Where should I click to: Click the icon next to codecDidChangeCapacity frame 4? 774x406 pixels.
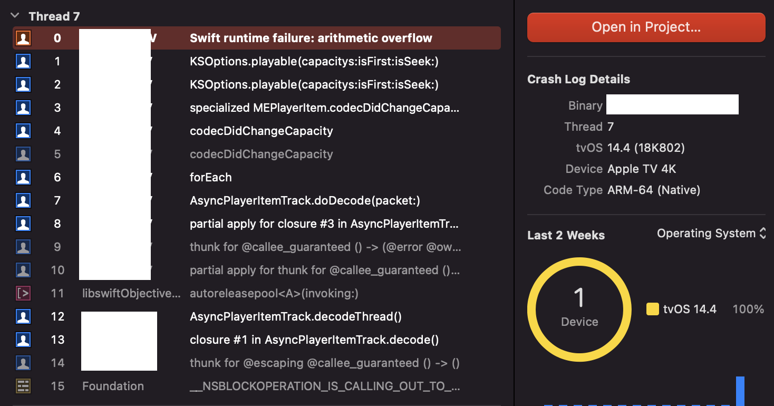tap(23, 131)
